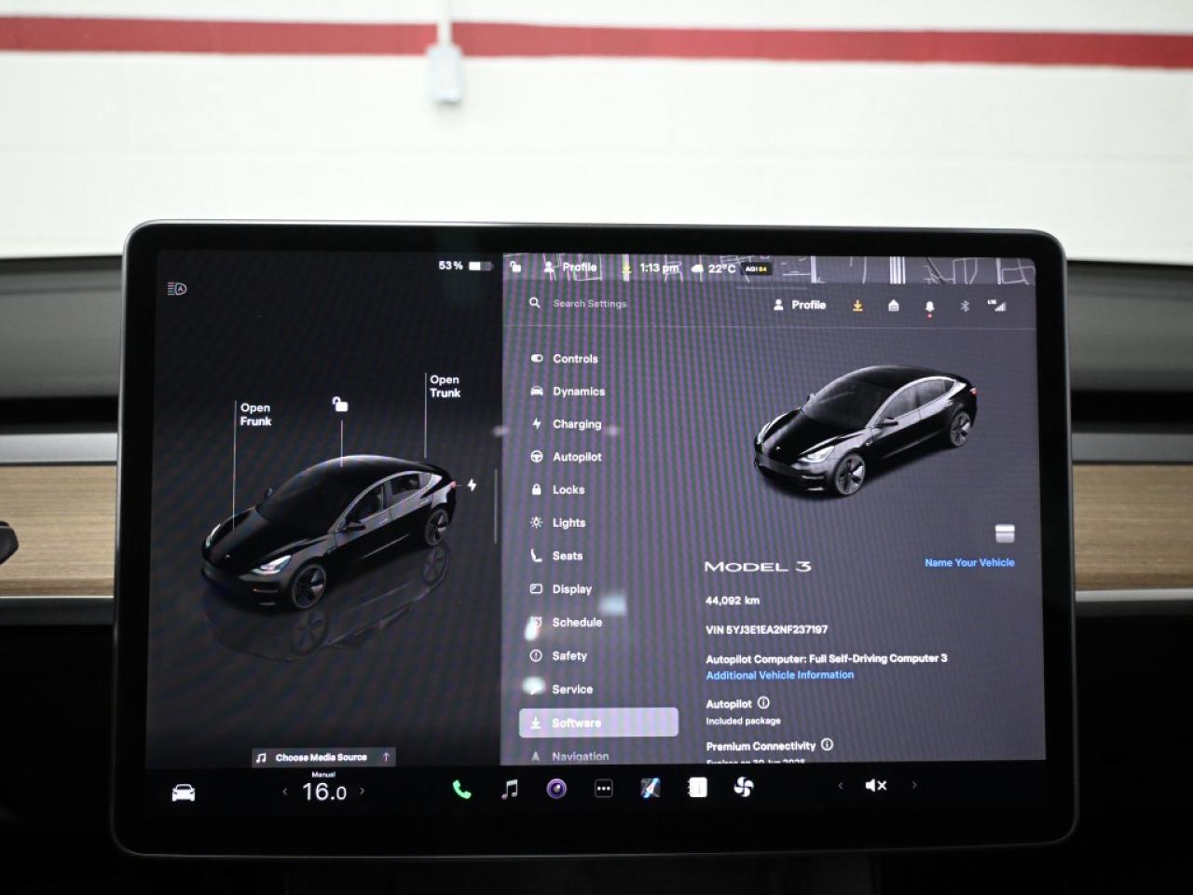Tap the 16.0 temperature readout

(x=323, y=792)
